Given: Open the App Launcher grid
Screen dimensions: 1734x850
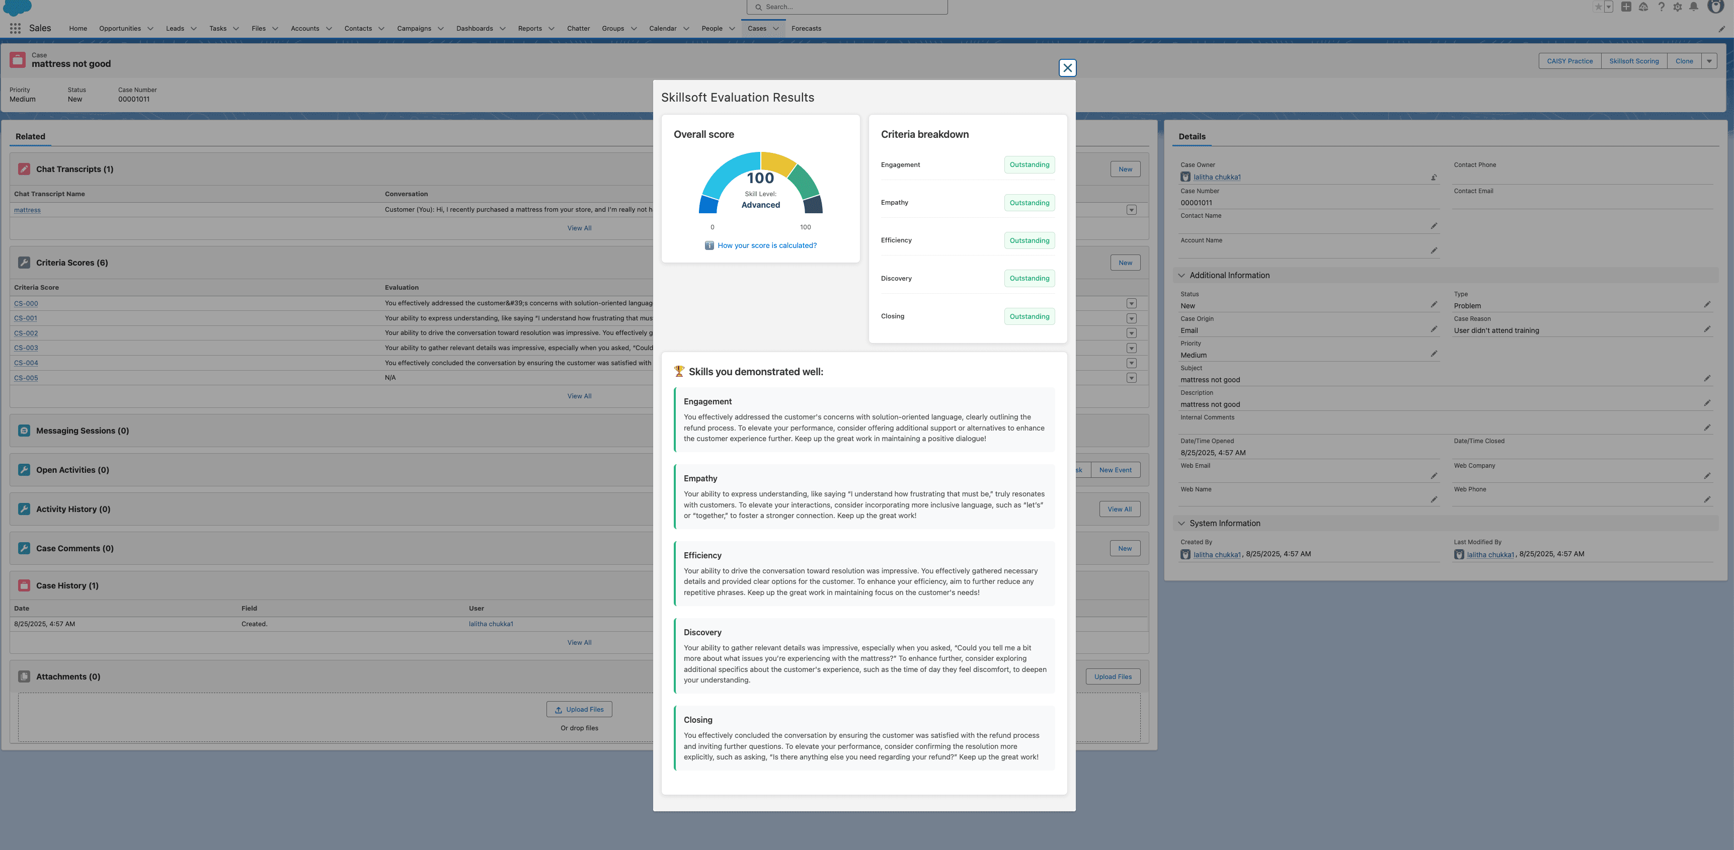Looking at the screenshot, I should click(x=15, y=28).
